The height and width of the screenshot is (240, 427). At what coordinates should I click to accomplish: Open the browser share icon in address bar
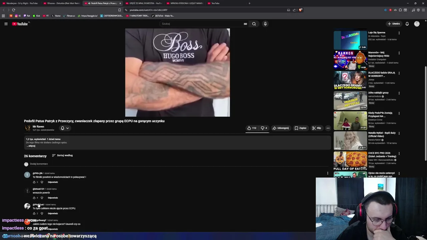(x=294, y=10)
